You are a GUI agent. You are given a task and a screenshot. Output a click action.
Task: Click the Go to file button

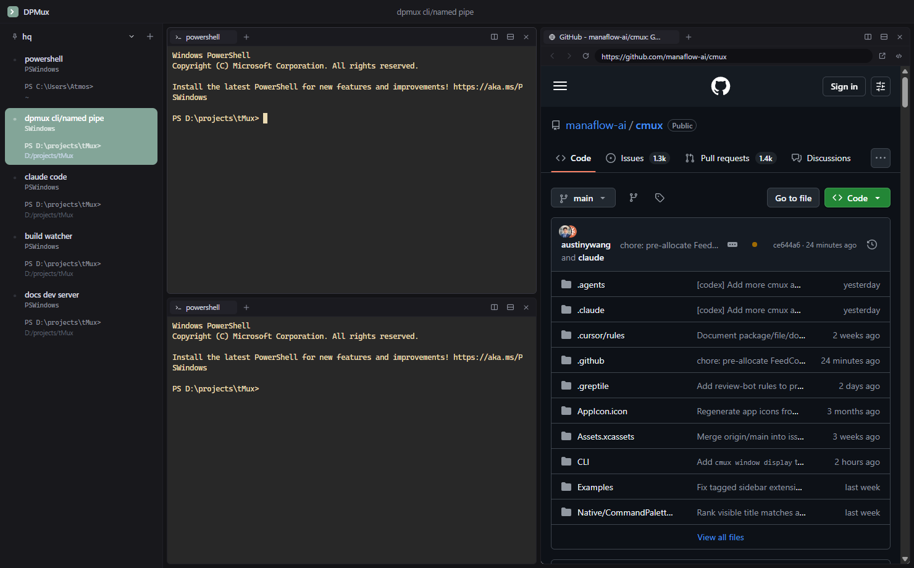click(793, 198)
